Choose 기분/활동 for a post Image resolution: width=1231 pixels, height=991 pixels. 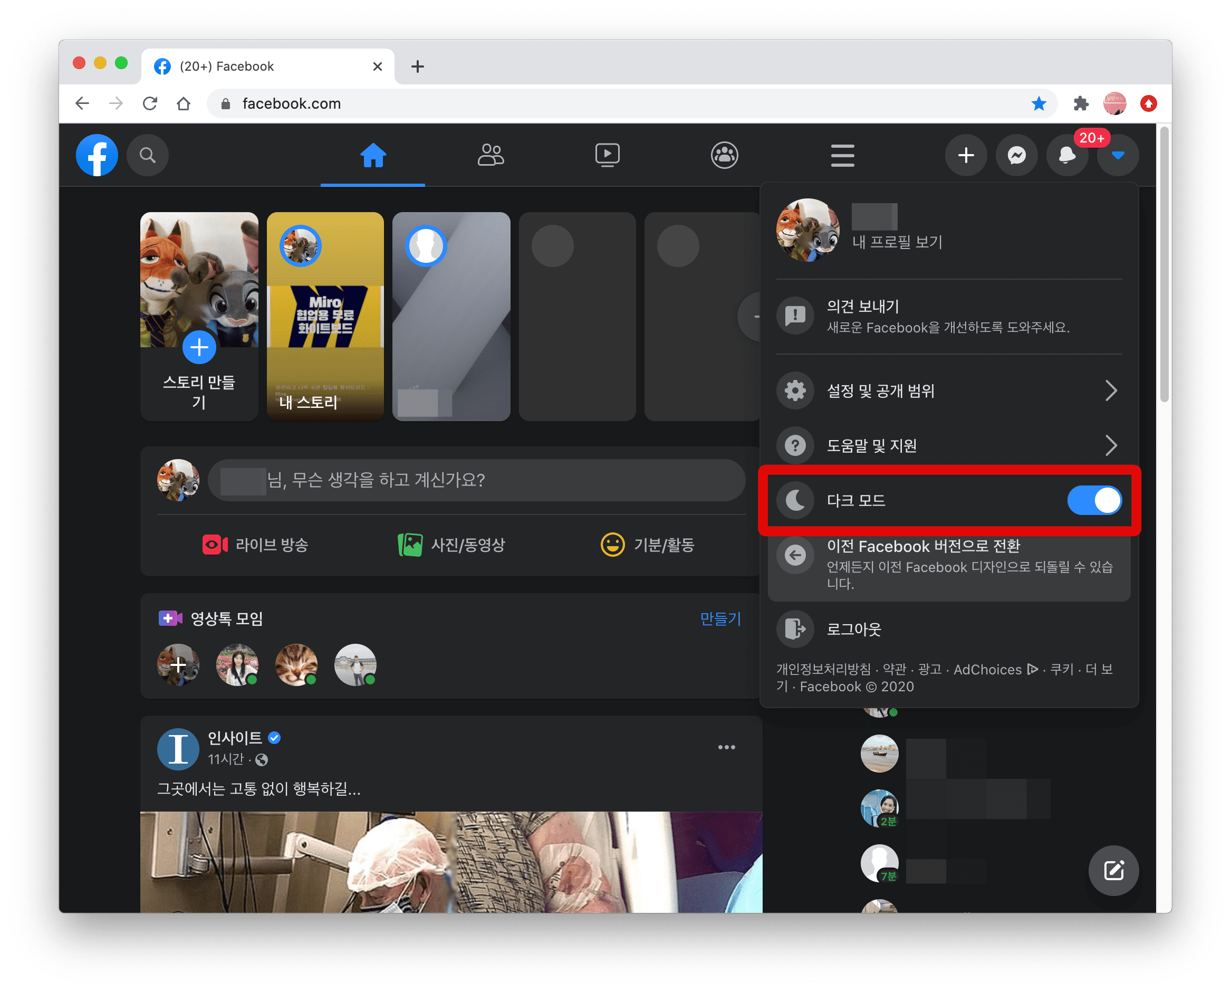tap(648, 545)
